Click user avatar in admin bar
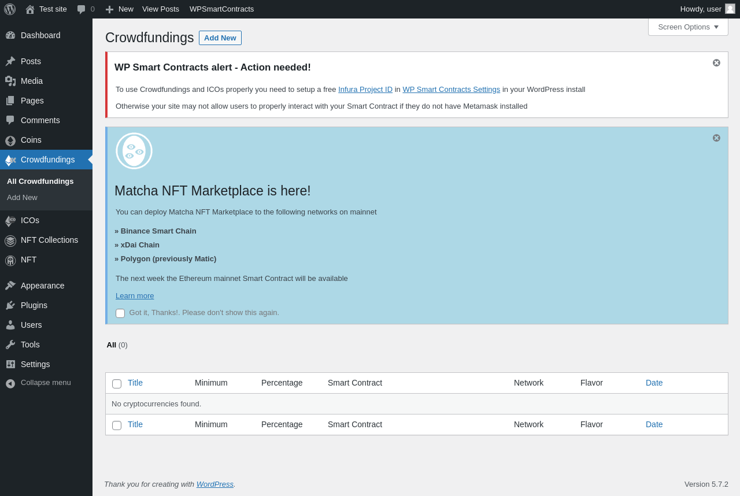This screenshot has height=496, width=740. coord(730,9)
